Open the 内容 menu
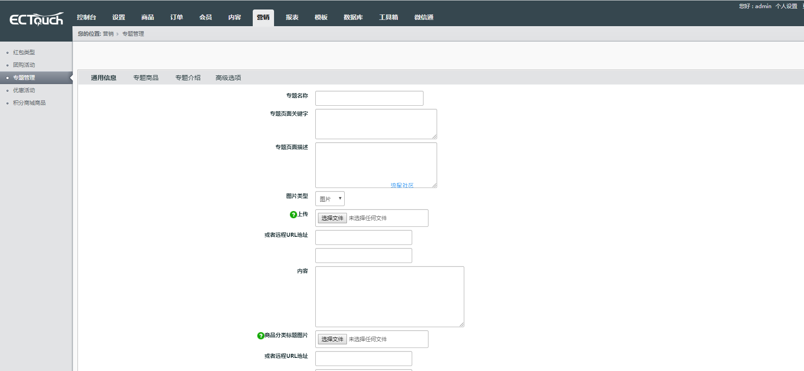Image resolution: width=804 pixels, height=371 pixels. pyautogui.click(x=235, y=17)
